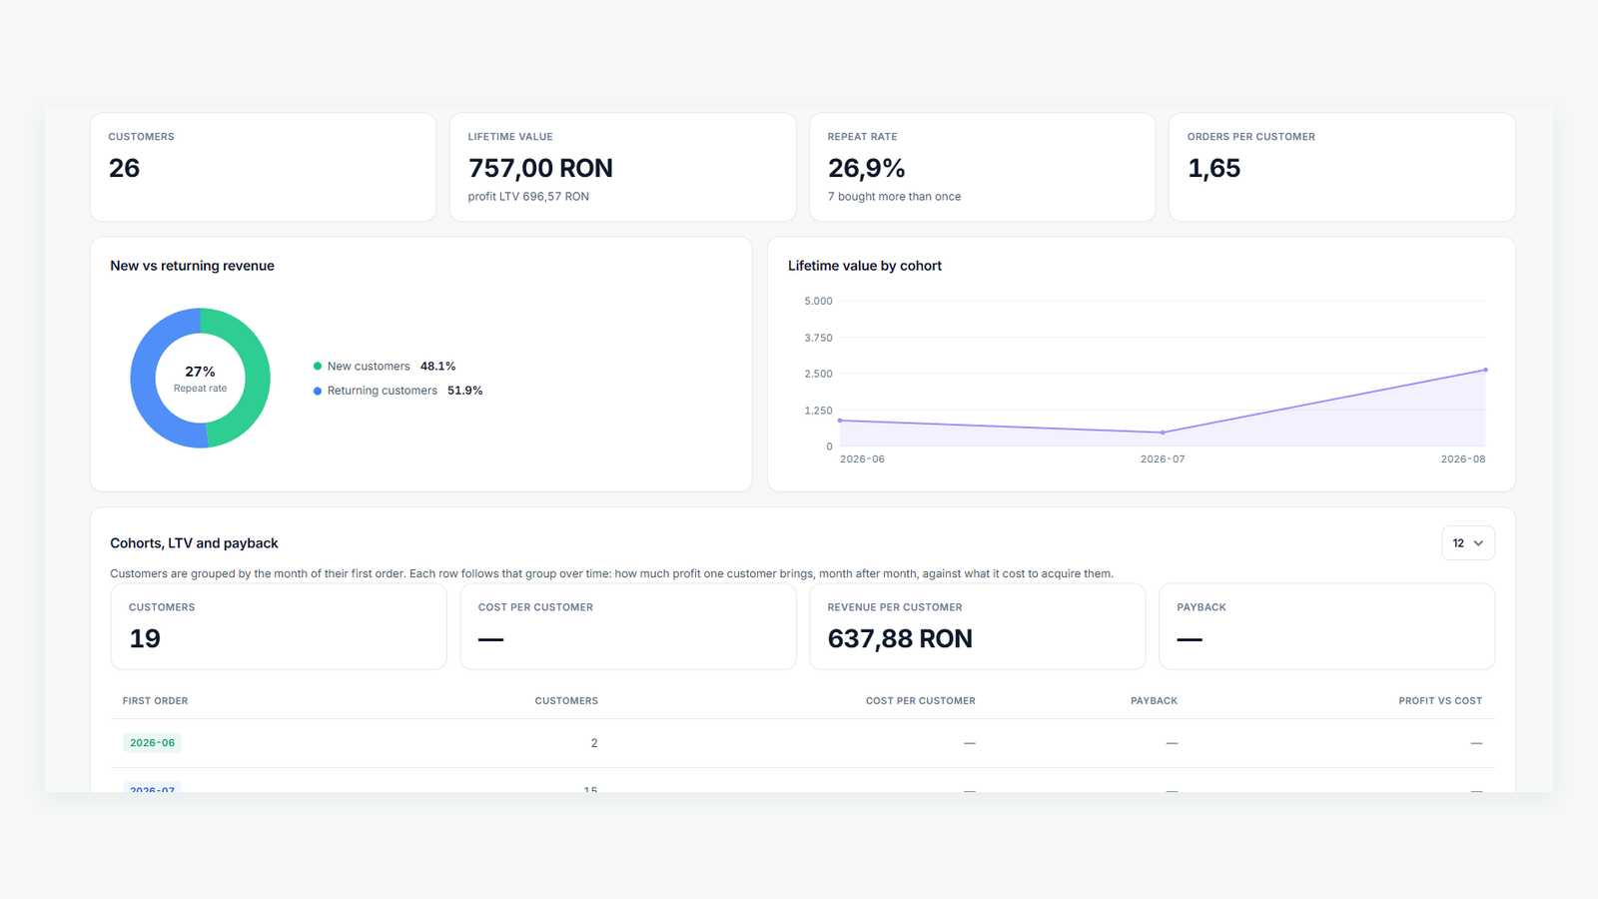Click the green New customers legend dot
Viewport: 1598px width, 899px height.
coord(318,367)
